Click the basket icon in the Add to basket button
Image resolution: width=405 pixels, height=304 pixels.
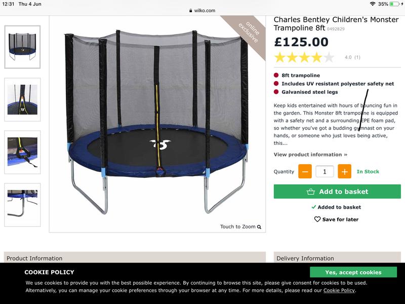(x=311, y=192)
